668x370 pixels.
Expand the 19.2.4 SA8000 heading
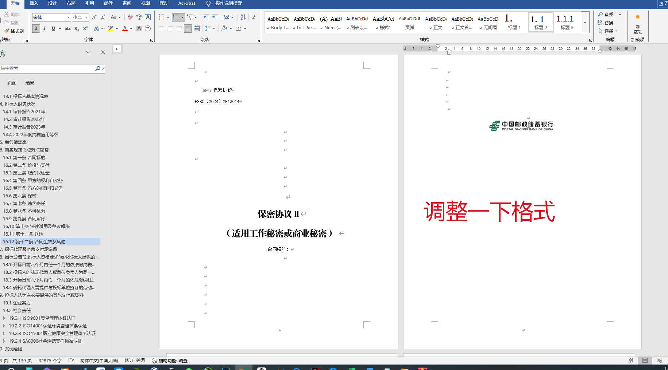click(4, 341)
